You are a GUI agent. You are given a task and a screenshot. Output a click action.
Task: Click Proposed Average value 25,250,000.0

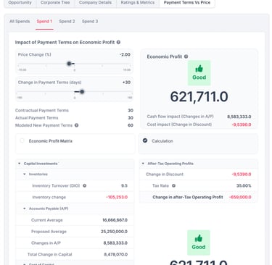[x=114, y=232]
